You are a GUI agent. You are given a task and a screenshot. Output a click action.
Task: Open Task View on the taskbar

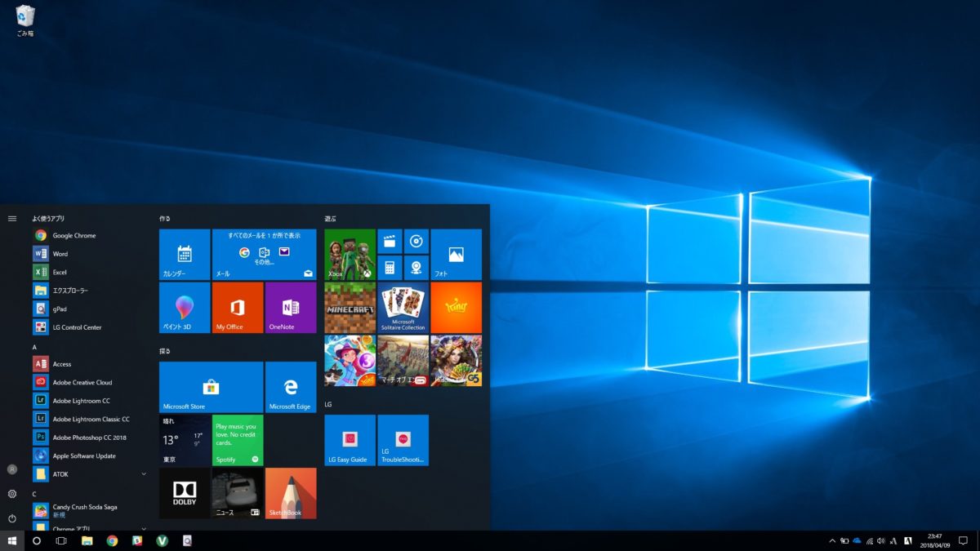[61, 541]
